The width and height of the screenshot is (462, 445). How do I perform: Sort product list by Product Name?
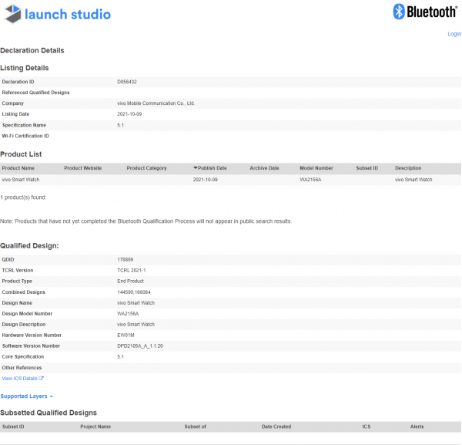point(18,168)
